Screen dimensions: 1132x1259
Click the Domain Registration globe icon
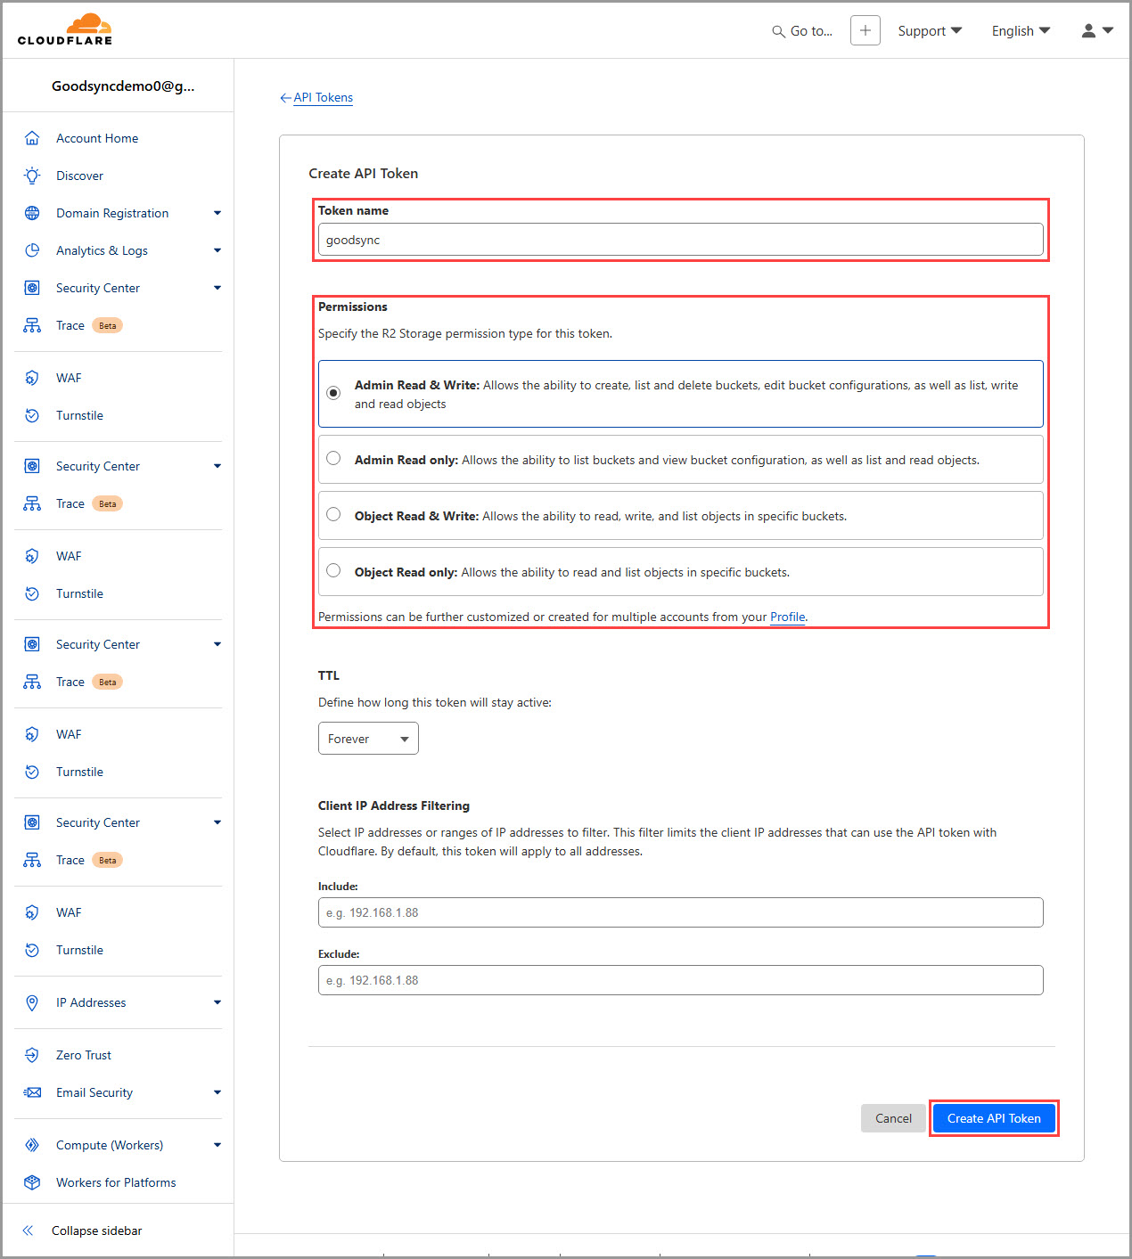click(32, 213)
